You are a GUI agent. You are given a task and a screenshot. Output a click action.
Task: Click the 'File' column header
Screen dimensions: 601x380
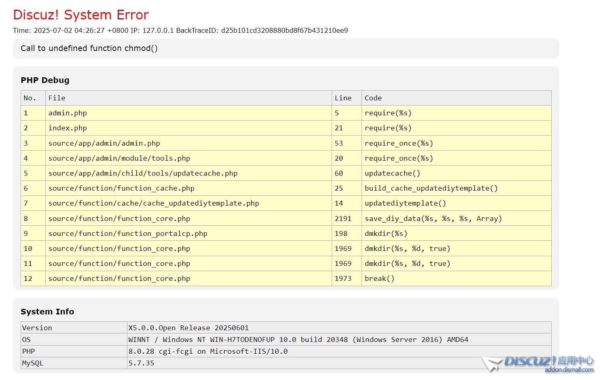click(x=188, y=98)
